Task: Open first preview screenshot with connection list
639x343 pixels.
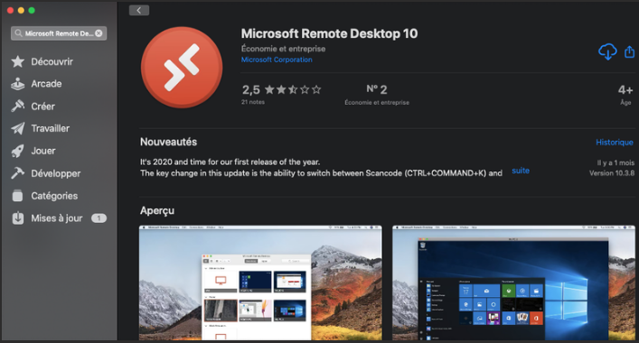Action: (x=260, y=283)
